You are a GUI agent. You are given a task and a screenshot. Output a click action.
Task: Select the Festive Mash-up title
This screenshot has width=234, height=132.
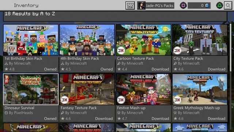coord(131,108)
